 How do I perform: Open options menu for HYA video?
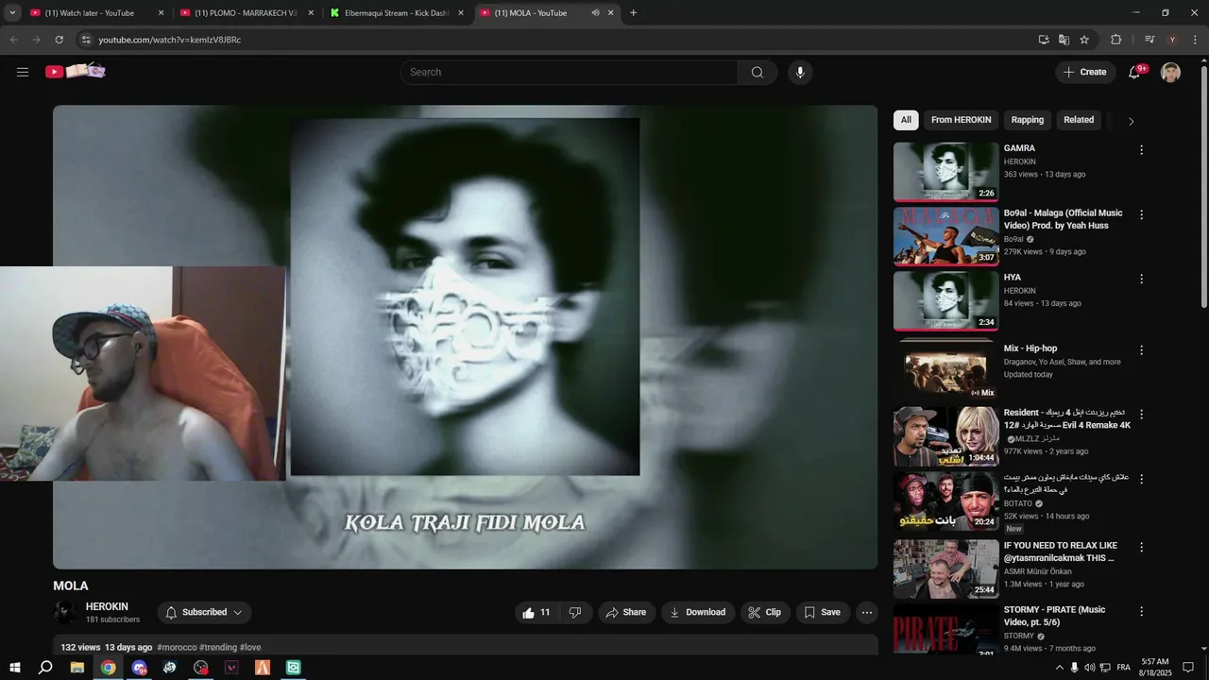point(1141,280)
